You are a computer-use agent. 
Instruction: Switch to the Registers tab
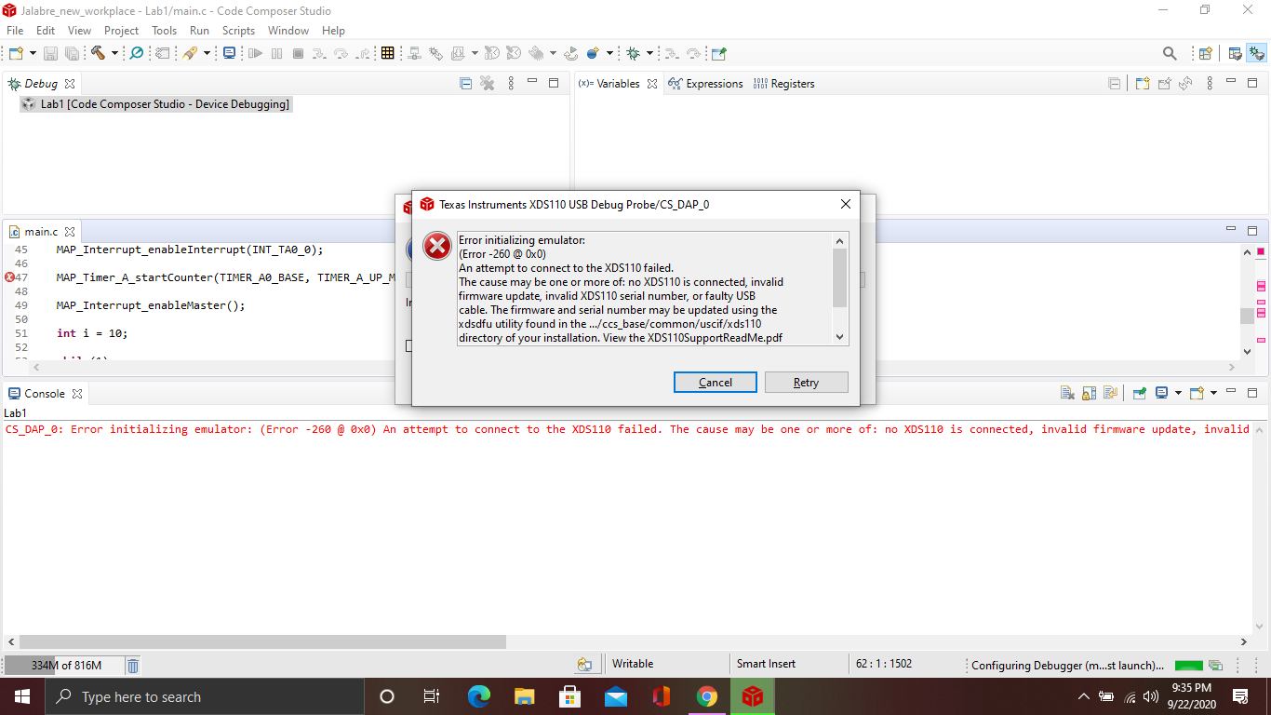(x=783, y=84)
